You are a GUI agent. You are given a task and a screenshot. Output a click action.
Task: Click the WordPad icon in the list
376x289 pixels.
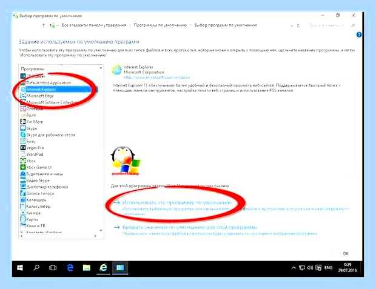(x=23, y=154)
